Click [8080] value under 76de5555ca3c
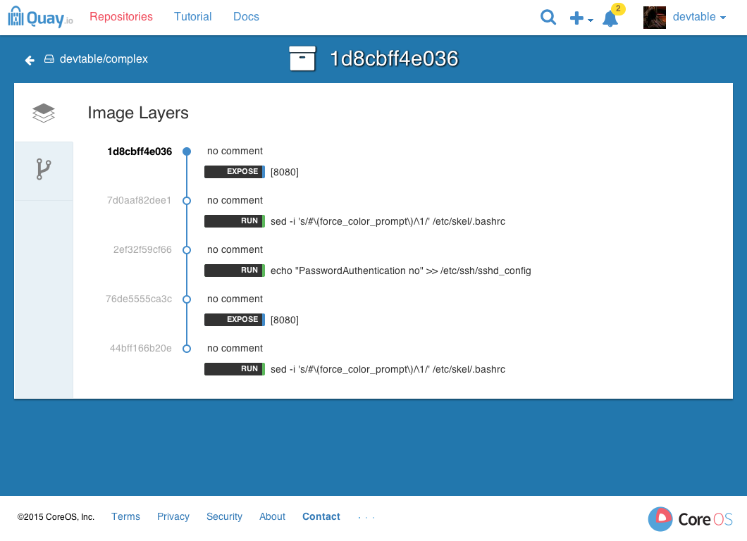This screenshot has height=541, width=747. [x=285, y=321]
